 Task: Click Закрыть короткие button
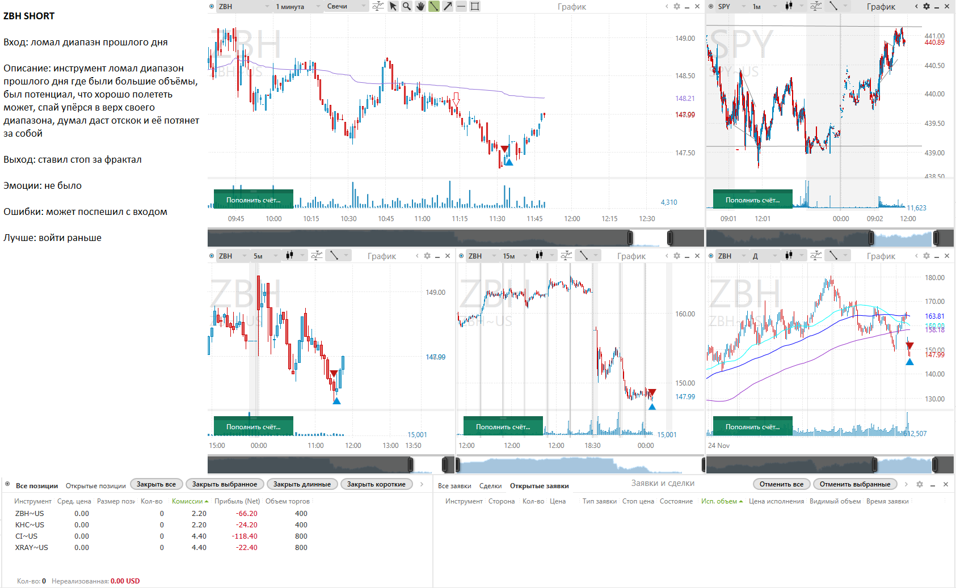click(x=376, y=484)
